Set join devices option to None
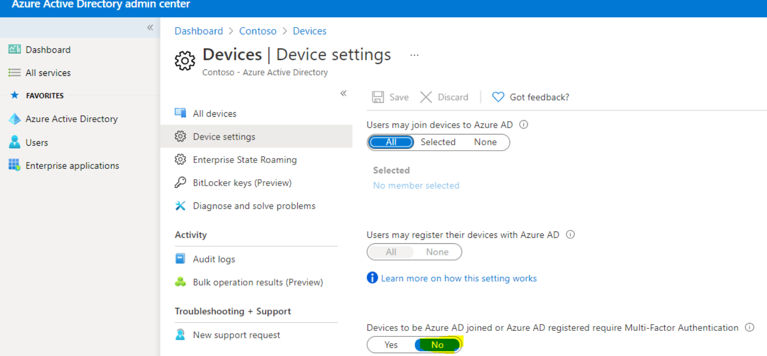Image resolution: width=767 pixels, height=356 pixels. click(x=485, y=142)
